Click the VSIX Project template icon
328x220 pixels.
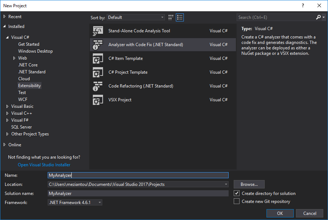[98, 100]
